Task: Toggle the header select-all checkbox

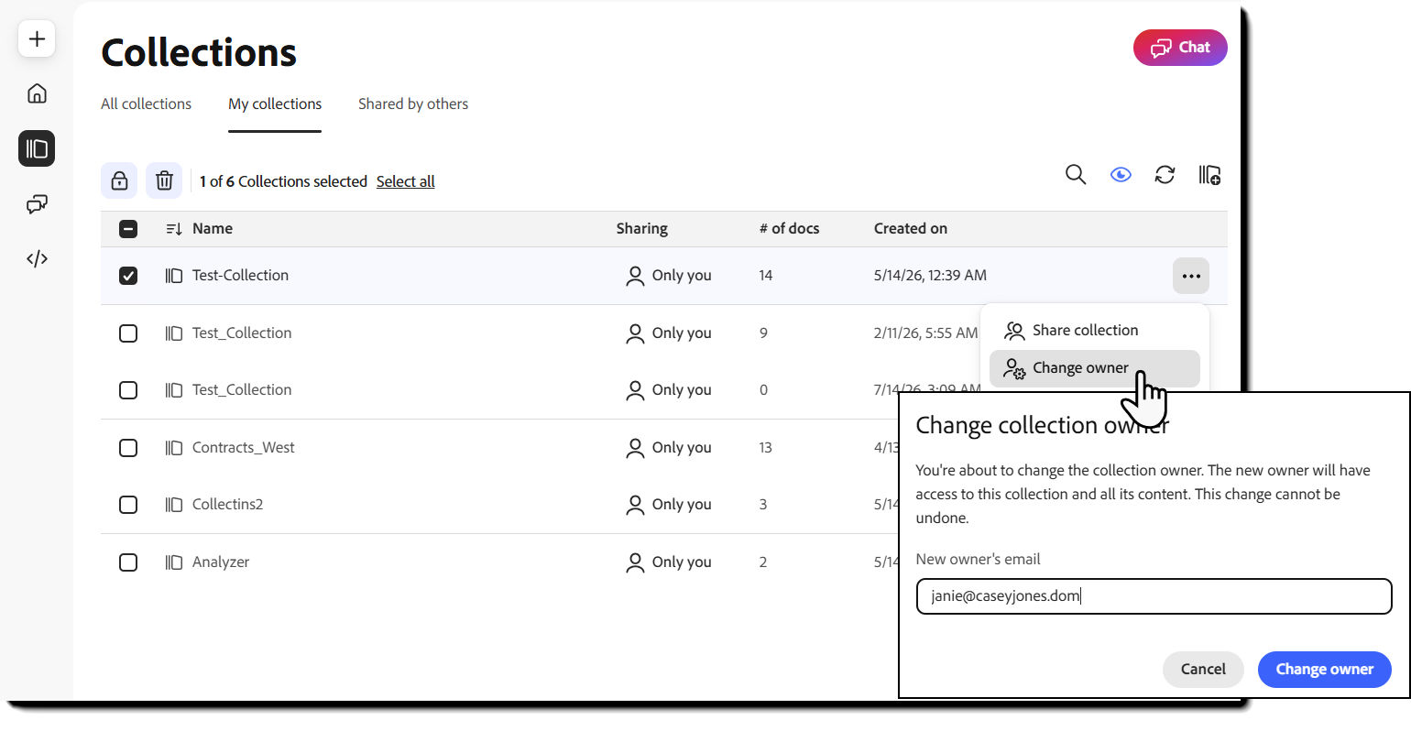Action: tap(128, 229)
